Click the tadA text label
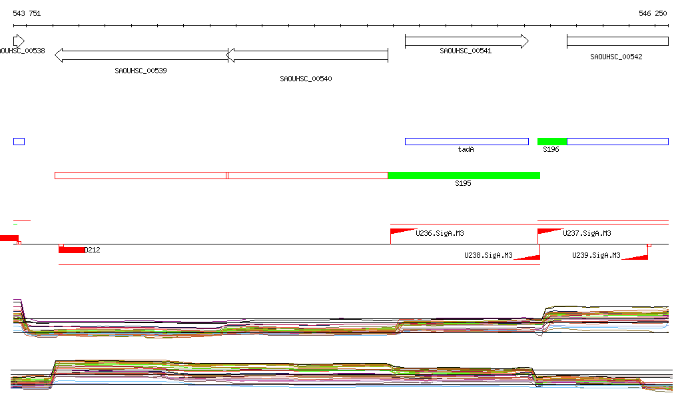 [466, 149]
